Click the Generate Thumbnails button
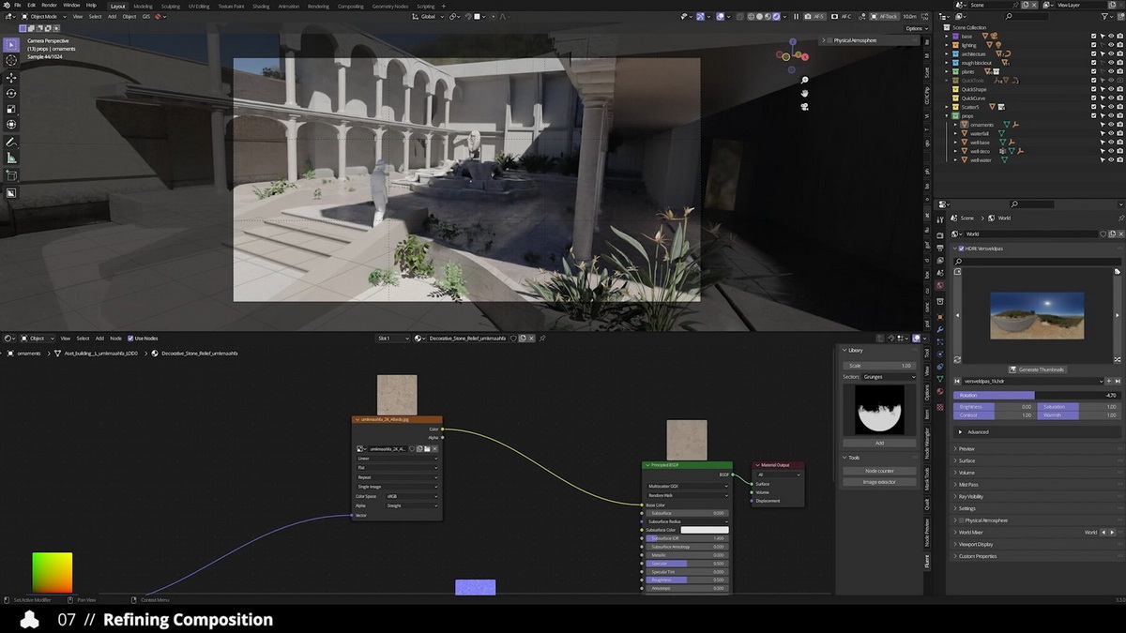 [1037, 369]
